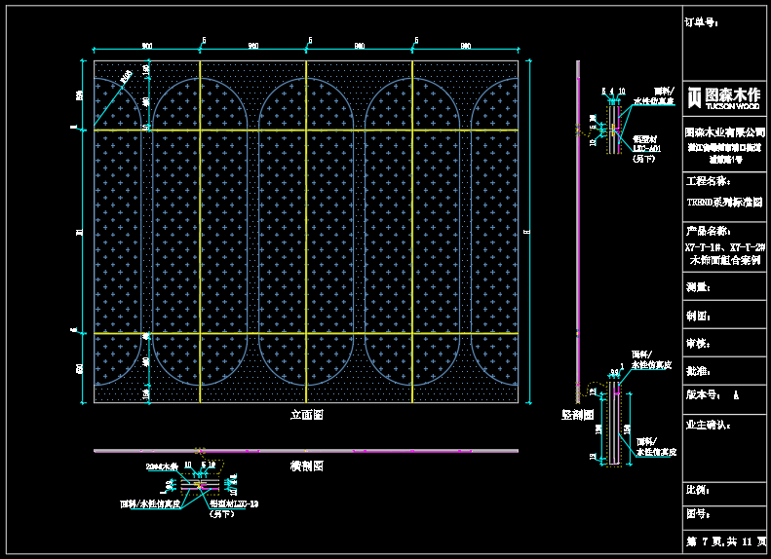Click the Tucson Wood logo
771x559 pixels.
[x=724, y=96]
